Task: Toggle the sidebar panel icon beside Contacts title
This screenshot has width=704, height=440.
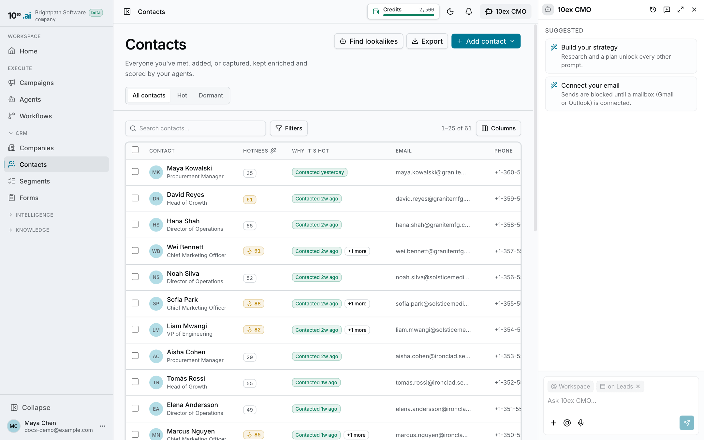Action: click(127, 12)
